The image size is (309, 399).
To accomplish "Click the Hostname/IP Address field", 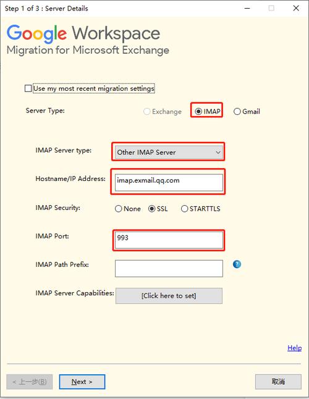I will [x=169, y=182].
